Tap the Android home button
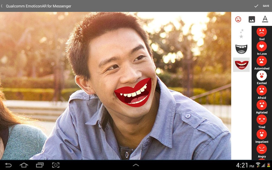 click(24, 165)
